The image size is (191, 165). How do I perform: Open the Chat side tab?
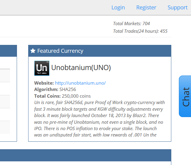click(x=185, y=96)
